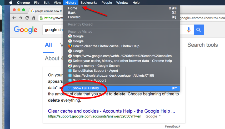Click the browser back arrow button
The image size is (225, 129).
(x=14, y=18)
